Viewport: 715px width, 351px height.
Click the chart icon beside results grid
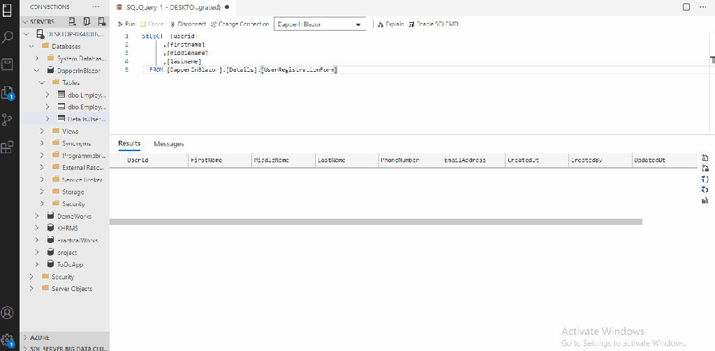[x=705, y=201]
